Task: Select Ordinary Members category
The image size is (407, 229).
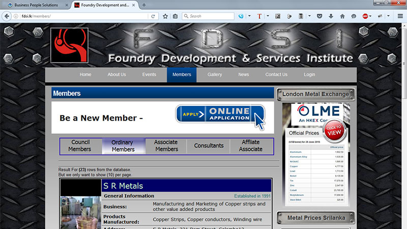Action: [x=123, y=146]
